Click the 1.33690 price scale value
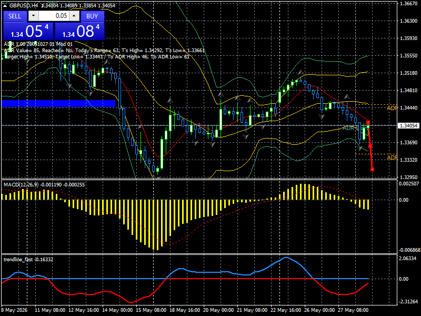Viewport: 421px width, 316px height. (409, 143)
